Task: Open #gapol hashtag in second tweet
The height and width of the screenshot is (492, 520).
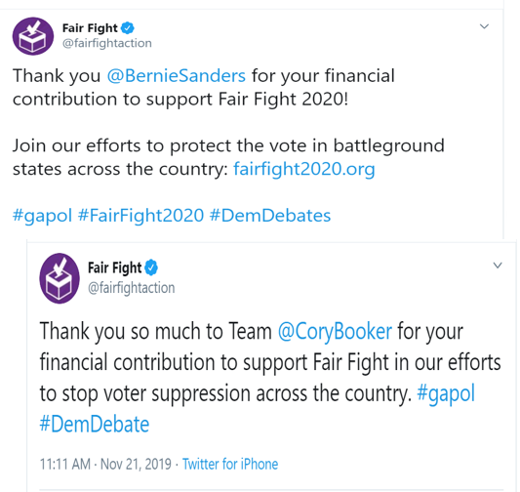Action: tap(446, 393)
